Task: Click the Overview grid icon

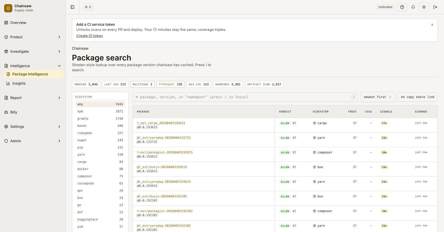Action: pos(6,23)
